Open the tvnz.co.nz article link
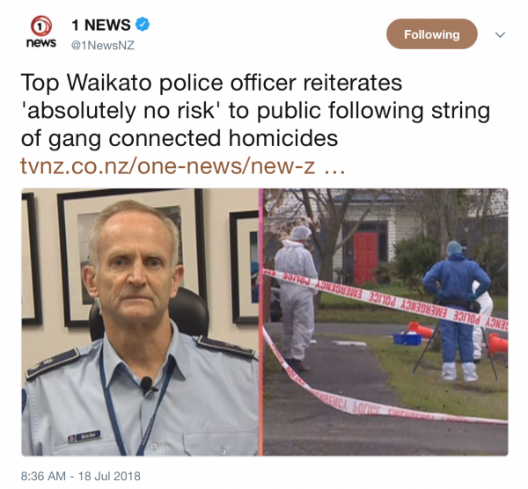This screenshot has height=489, width=528. tap(183, 166)
